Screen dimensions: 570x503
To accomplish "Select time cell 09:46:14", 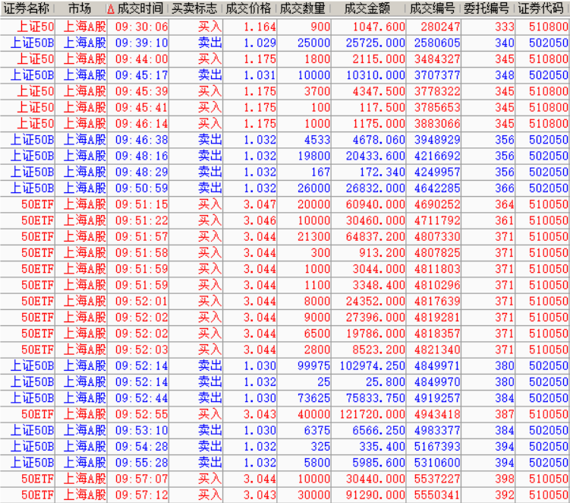I will point(141,123).
